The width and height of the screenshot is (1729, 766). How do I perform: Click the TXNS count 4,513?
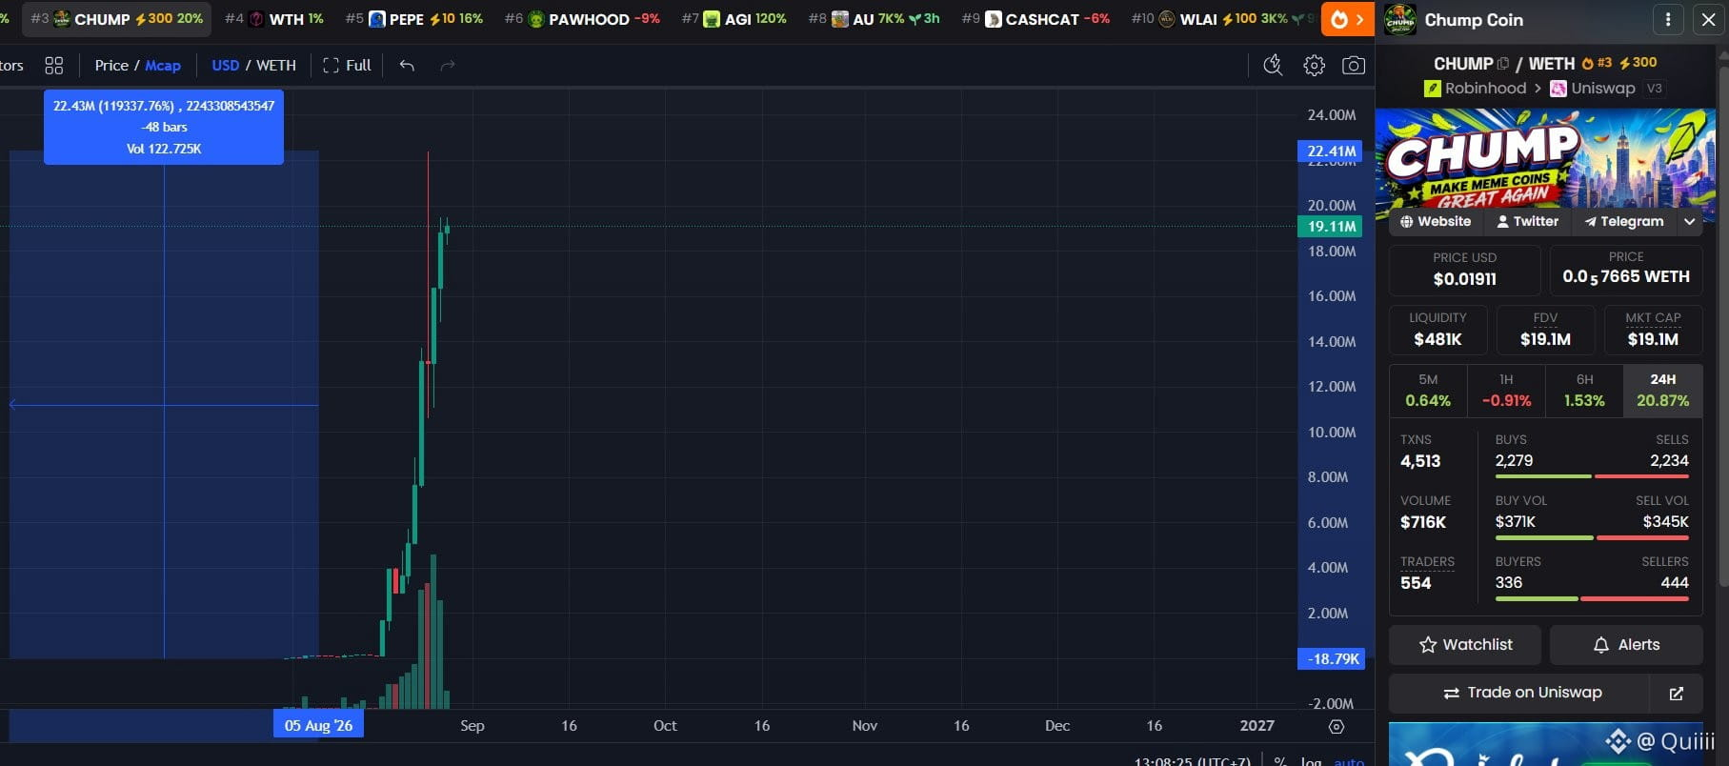[x=1420, y=461]
